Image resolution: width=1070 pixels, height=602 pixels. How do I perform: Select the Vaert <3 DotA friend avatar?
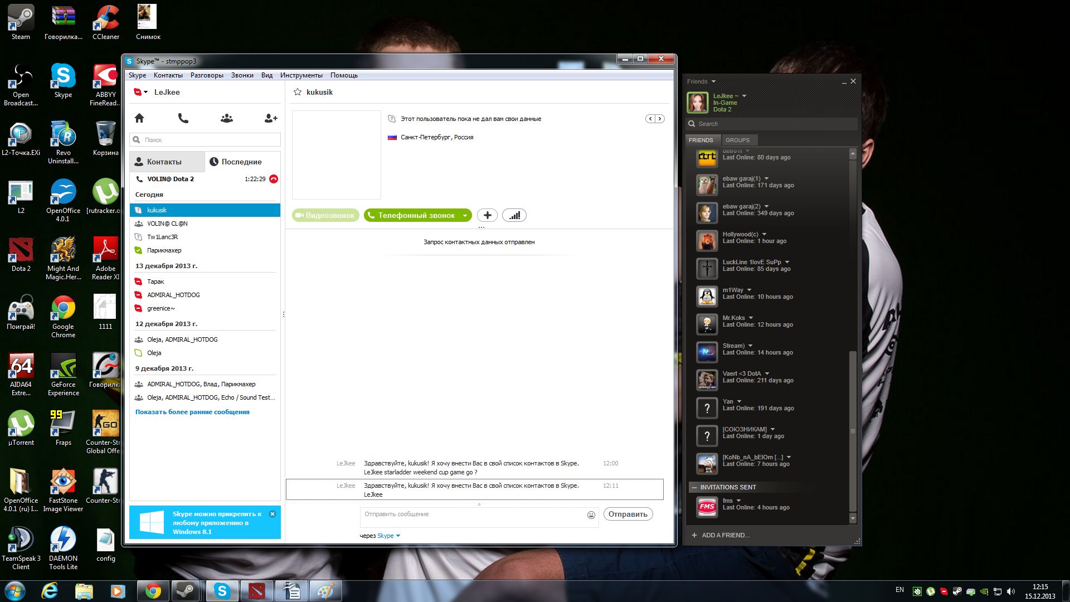pos(707,380)
